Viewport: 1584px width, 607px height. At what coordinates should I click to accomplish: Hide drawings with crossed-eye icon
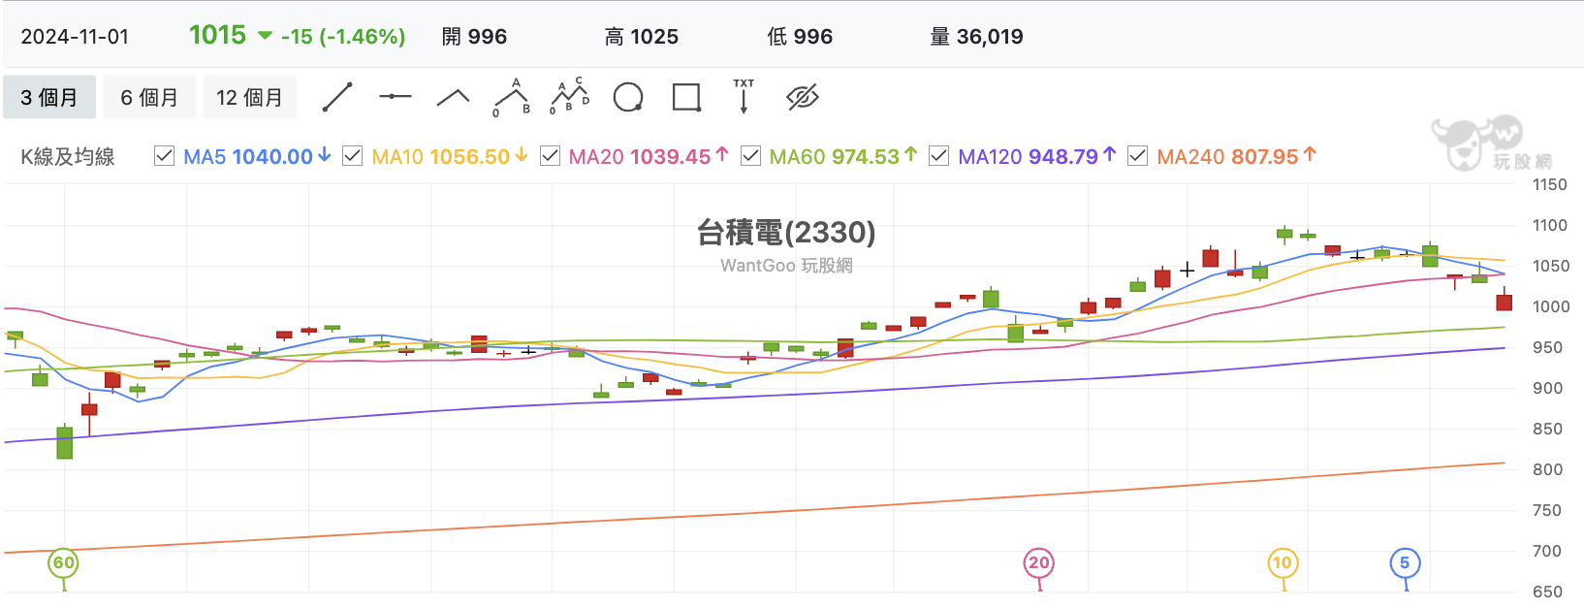coord(803,97)
